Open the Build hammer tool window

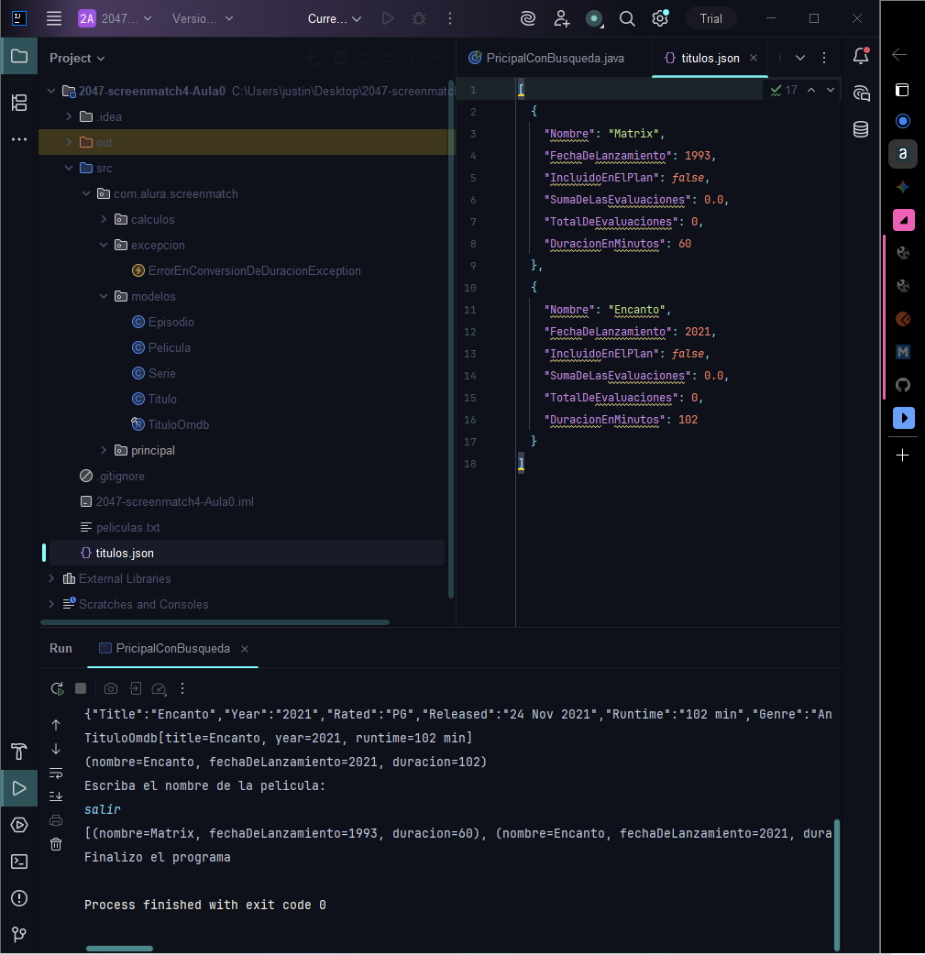click(x=19, y=752)
